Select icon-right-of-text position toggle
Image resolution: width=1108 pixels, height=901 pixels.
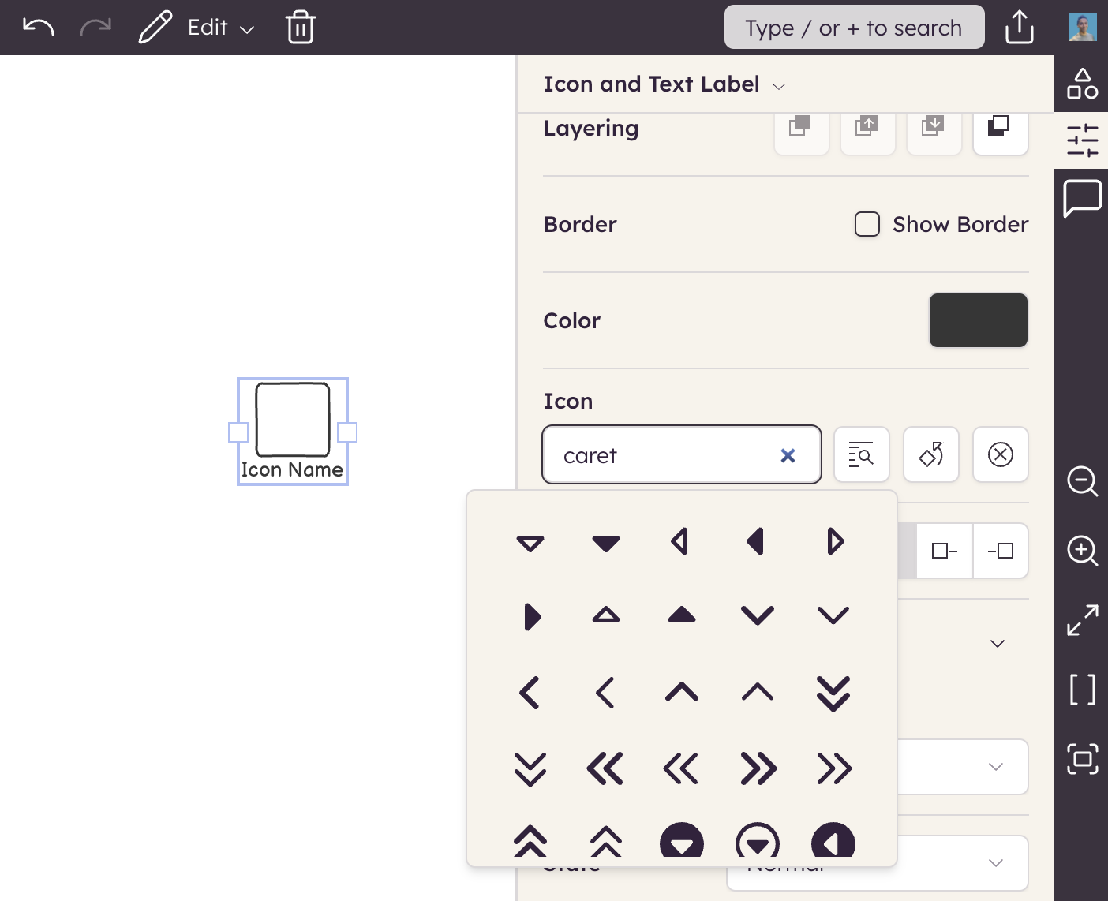point(1001,551)
